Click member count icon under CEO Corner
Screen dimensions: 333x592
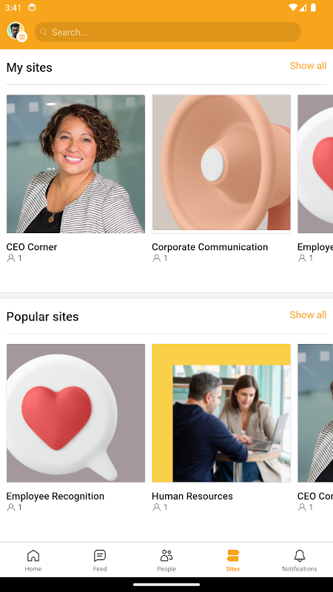11,258
